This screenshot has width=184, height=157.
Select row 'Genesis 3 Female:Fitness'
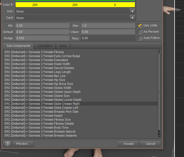[x=81, y=52]
